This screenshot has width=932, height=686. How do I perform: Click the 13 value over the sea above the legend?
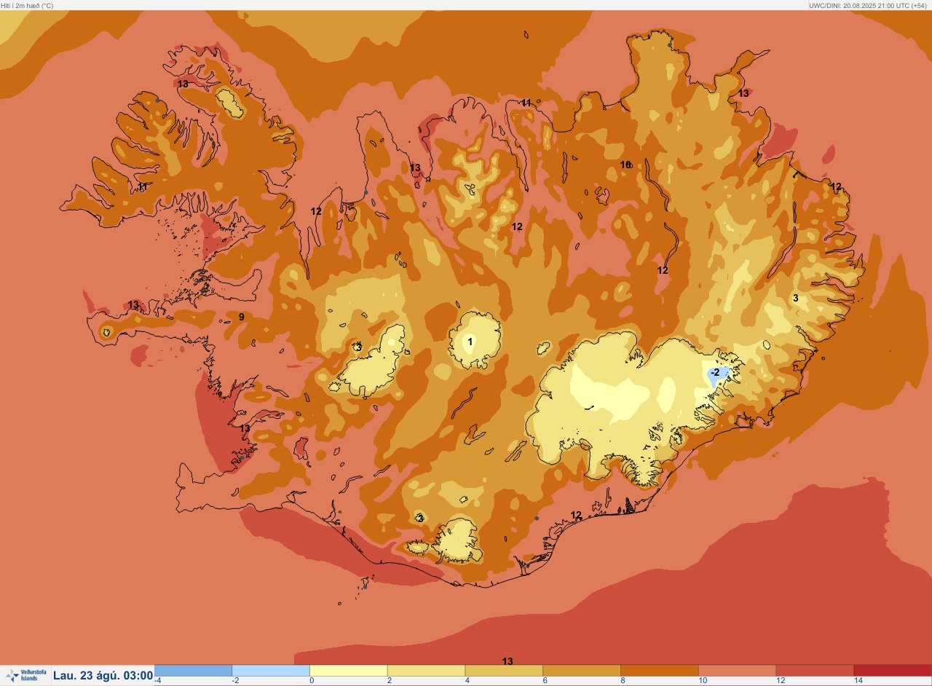click(508, 661)
